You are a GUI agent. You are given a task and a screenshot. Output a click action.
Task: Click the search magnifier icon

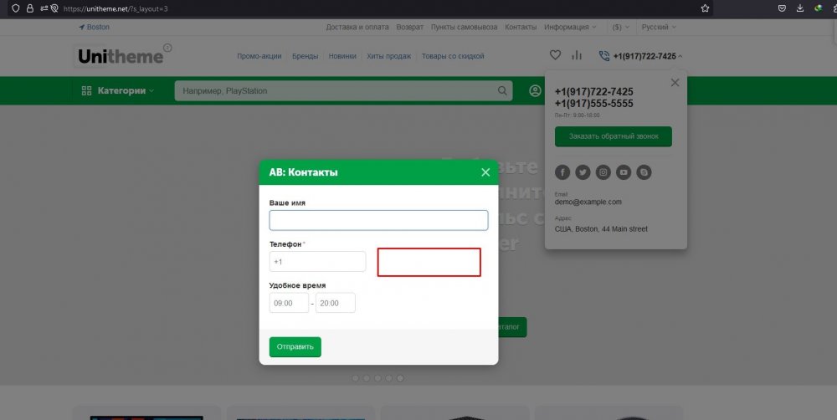click(502, 90)
